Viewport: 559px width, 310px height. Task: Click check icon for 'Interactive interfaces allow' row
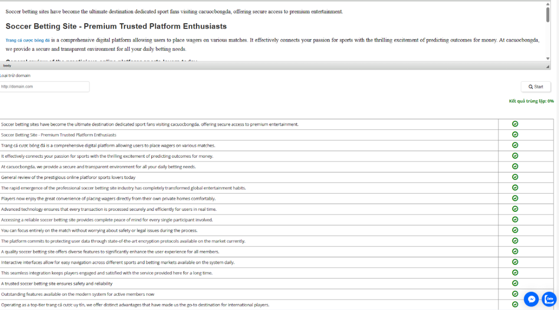coord(515,262)
